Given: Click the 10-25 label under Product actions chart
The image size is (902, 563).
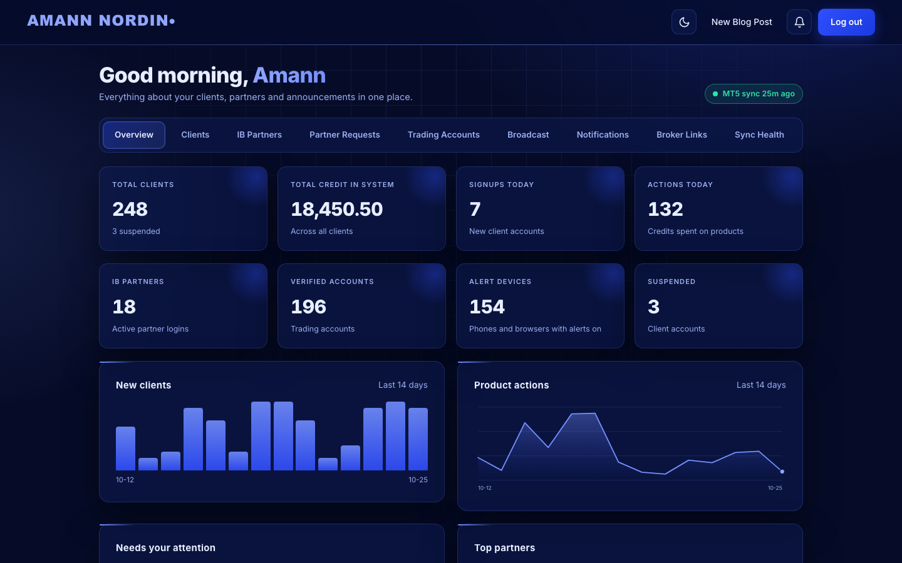Looking at the screenshot, I should (775, 488).
